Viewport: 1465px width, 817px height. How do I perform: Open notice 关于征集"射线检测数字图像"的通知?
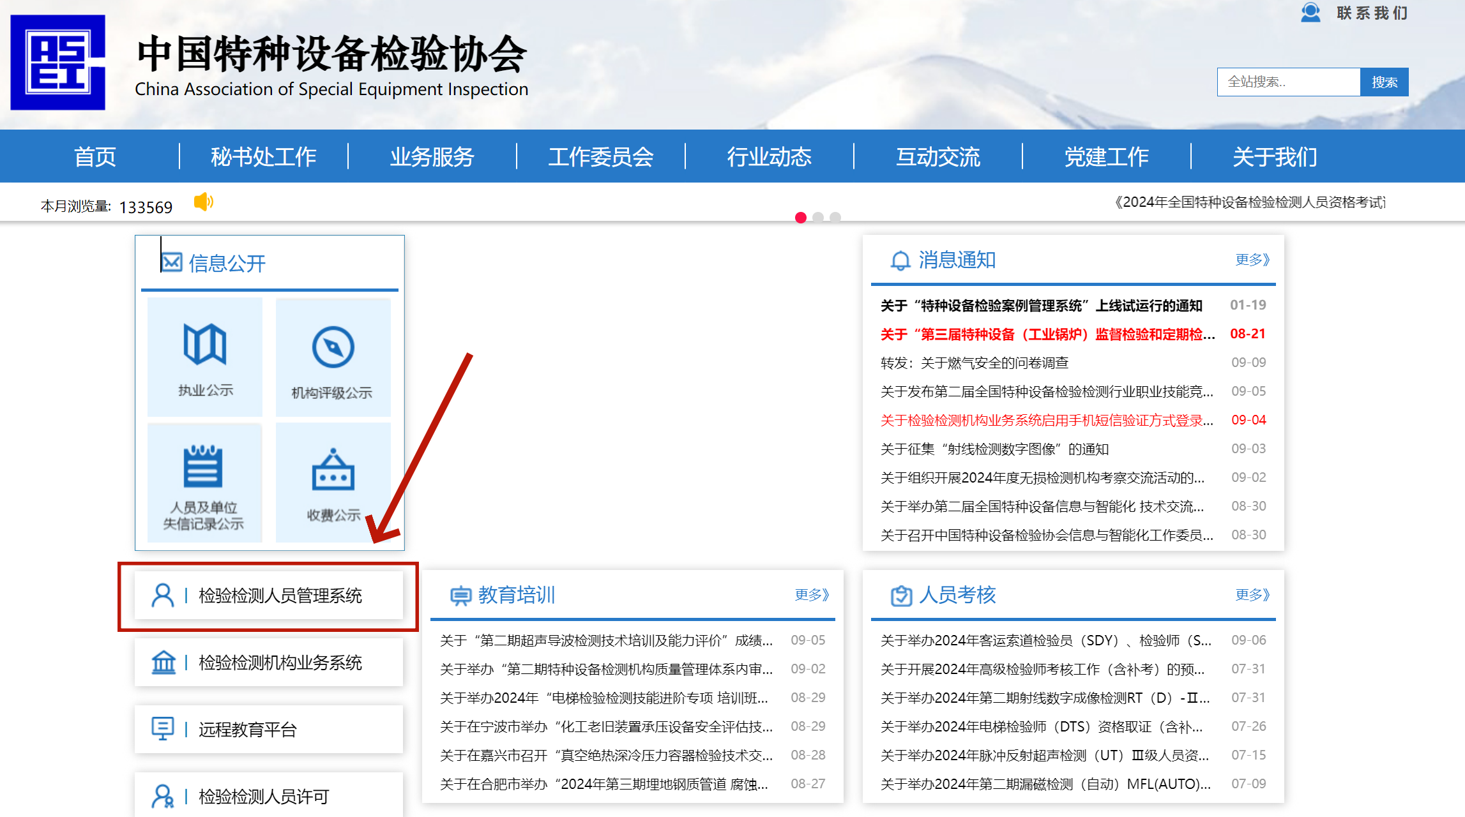[x=994, y=449]
